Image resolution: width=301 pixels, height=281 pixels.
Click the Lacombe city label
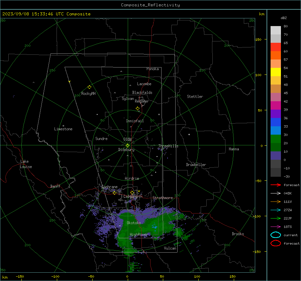pos(144,84)
